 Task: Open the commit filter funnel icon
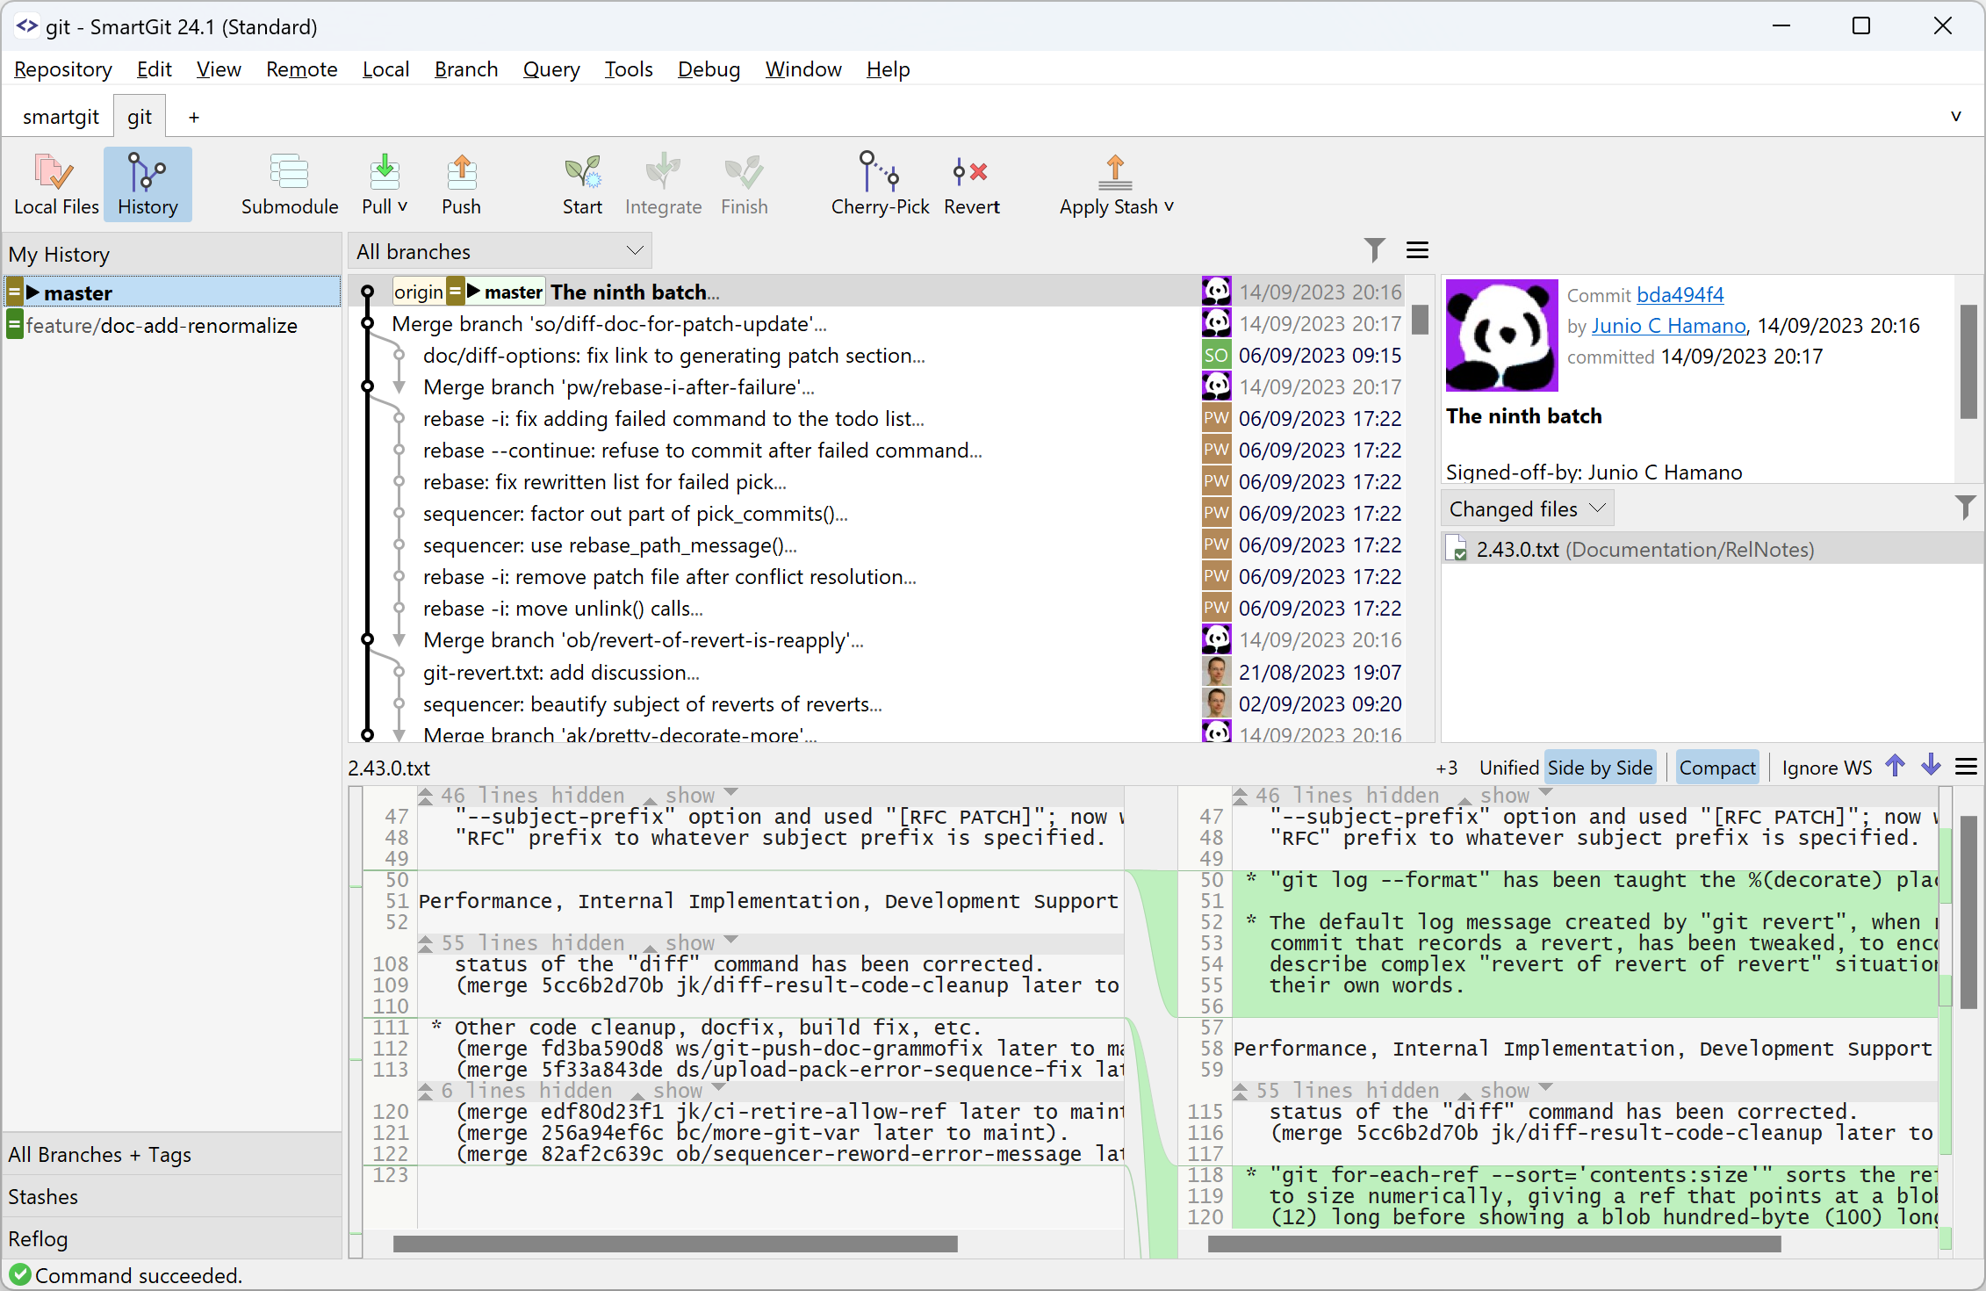(x=1374, y=250)
